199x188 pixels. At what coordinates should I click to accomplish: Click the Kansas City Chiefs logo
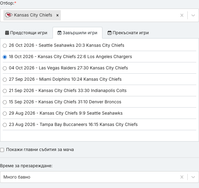[x=9, y=15]
